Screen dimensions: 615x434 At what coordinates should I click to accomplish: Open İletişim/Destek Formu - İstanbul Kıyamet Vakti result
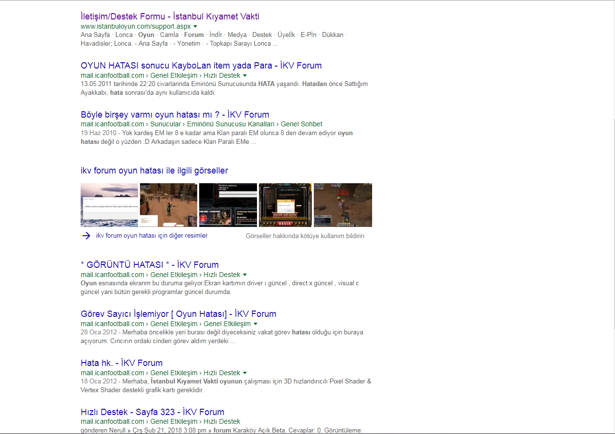click(170, 17)
